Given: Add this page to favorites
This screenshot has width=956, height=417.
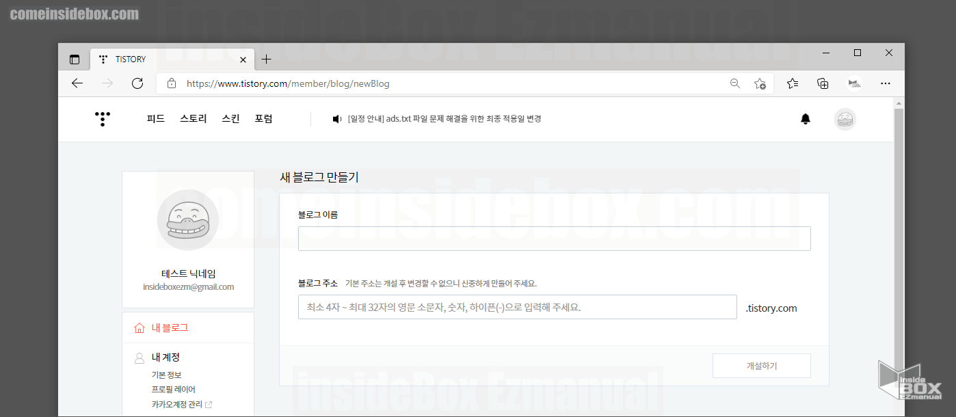Looking at the screenshot, I should (760, 83).
